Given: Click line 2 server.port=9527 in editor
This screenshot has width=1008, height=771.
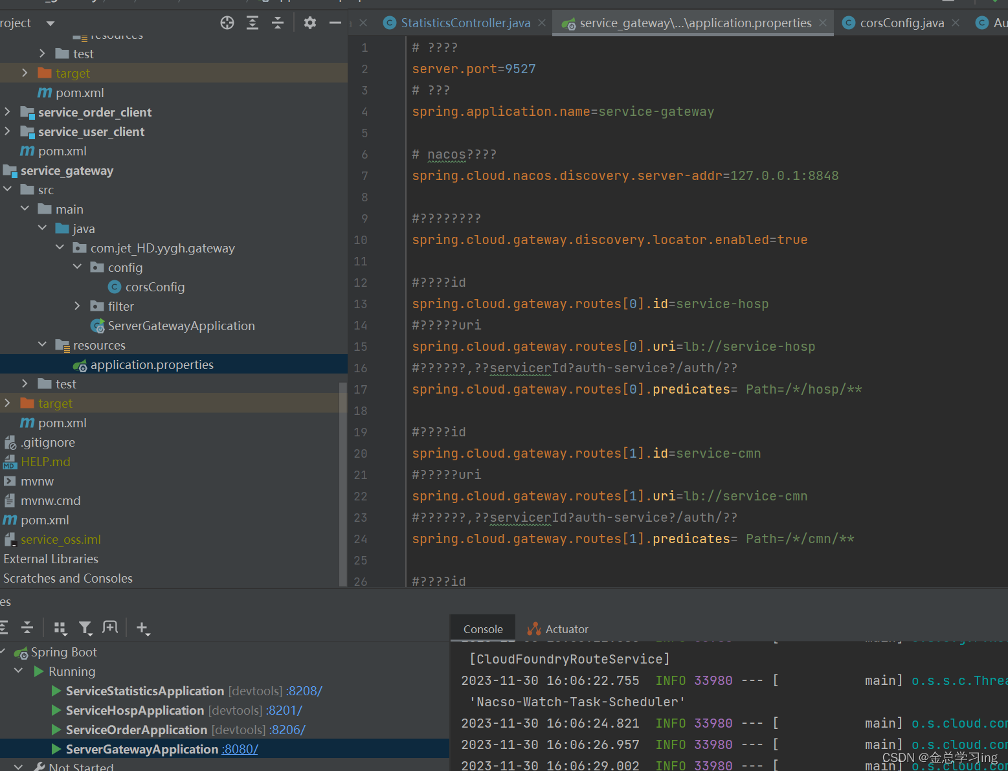Looking at the screenshot, I should point(474,69).
